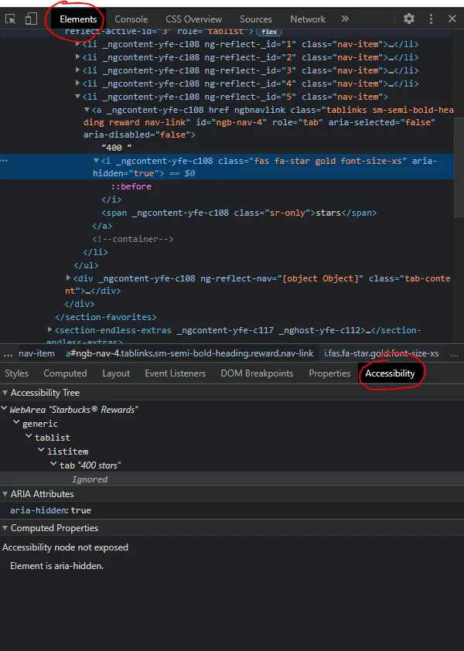This screenshot has width=464, height=651.
Task: Click the Elements panel vertical scrollbar
Action: [459, 168]
